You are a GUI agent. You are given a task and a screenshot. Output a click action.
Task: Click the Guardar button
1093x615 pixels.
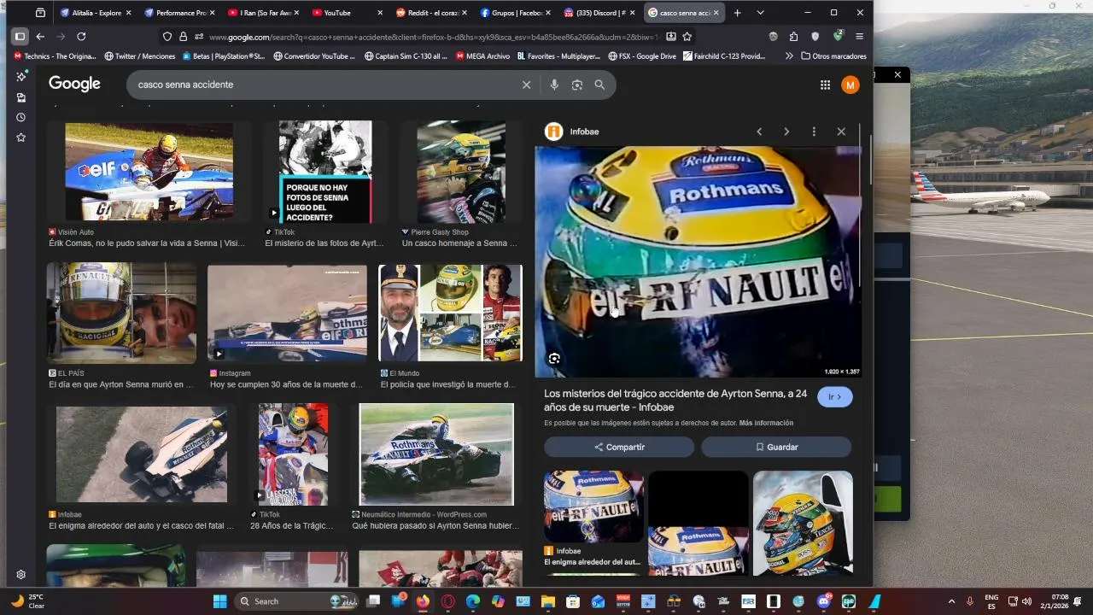coord(776,447)
